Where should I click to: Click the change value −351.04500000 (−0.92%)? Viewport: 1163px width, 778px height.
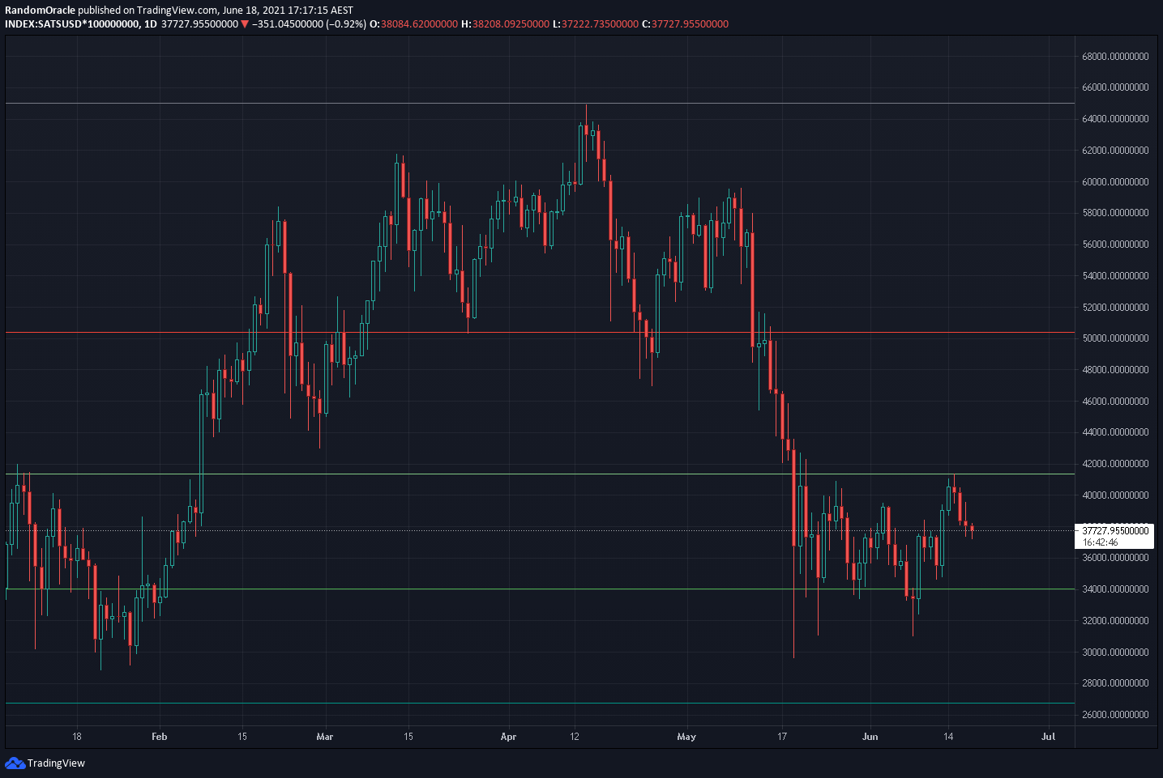tap(309, 24)
